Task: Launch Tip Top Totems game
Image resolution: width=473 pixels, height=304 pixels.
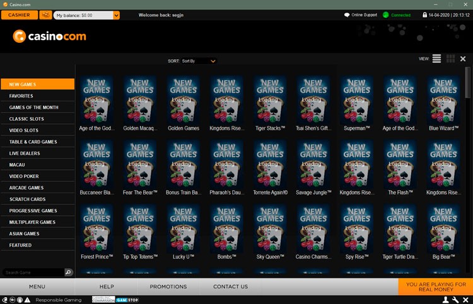Action: coord(140,232)
